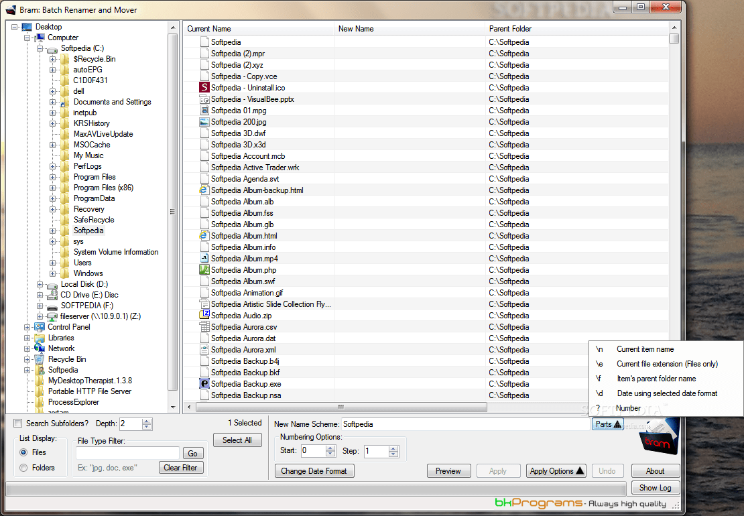Increase the numbering Start value

[330, 448]
